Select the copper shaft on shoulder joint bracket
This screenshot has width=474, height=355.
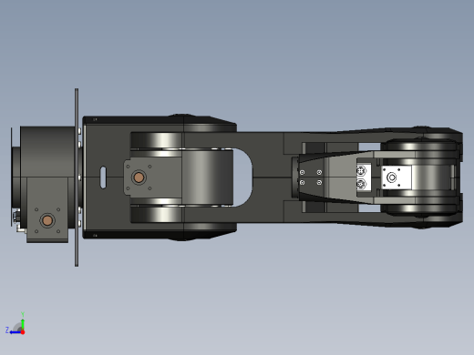[x=139, y=177]
